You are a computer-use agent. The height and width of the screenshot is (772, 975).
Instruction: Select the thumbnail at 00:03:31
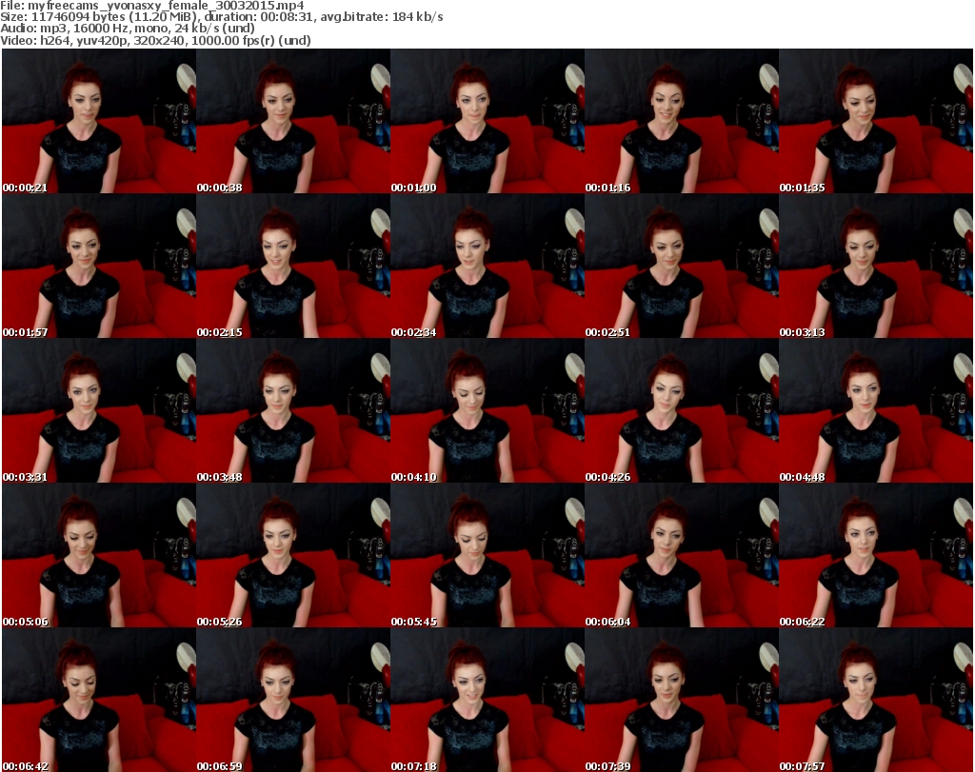pos(99,411)
